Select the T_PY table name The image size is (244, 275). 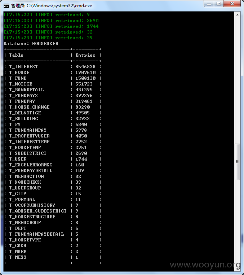click(15, 125)
